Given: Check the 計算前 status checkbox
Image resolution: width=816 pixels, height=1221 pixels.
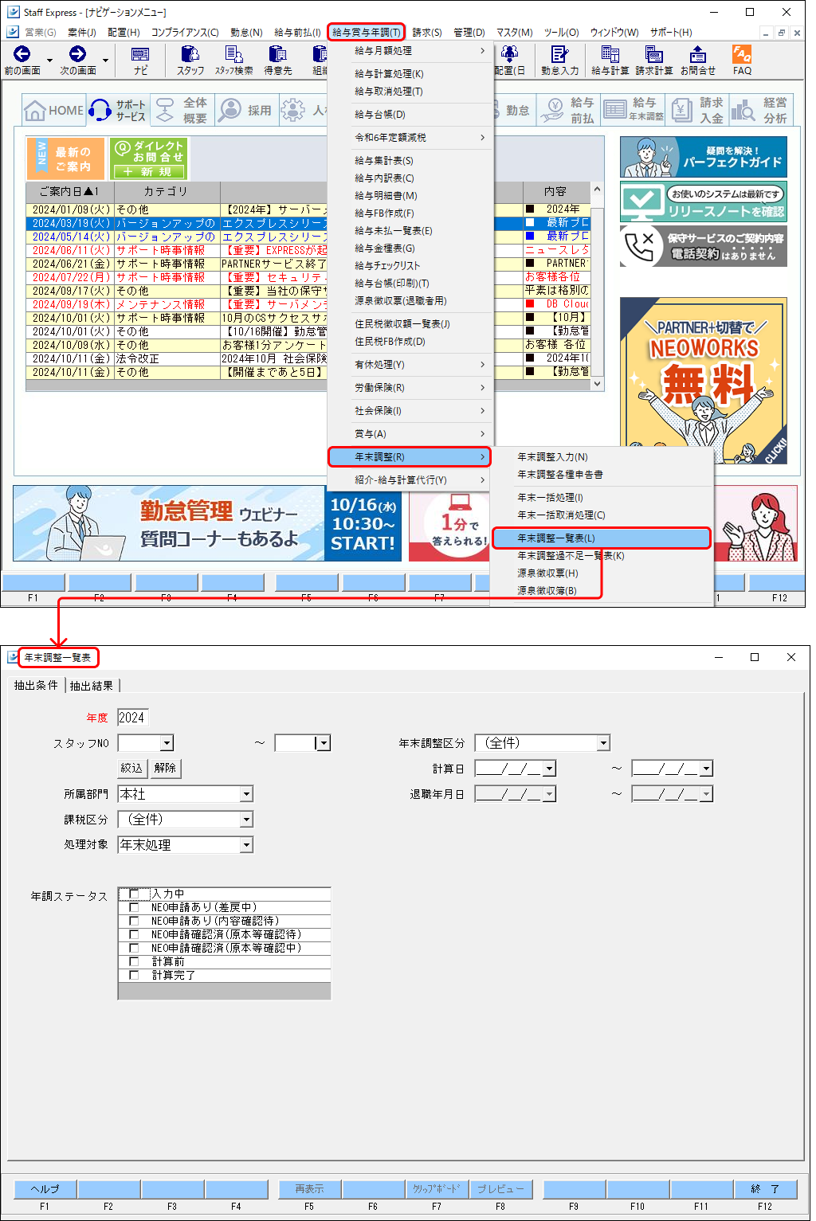Looking at the screenshot, I should (x=134, y=961).
